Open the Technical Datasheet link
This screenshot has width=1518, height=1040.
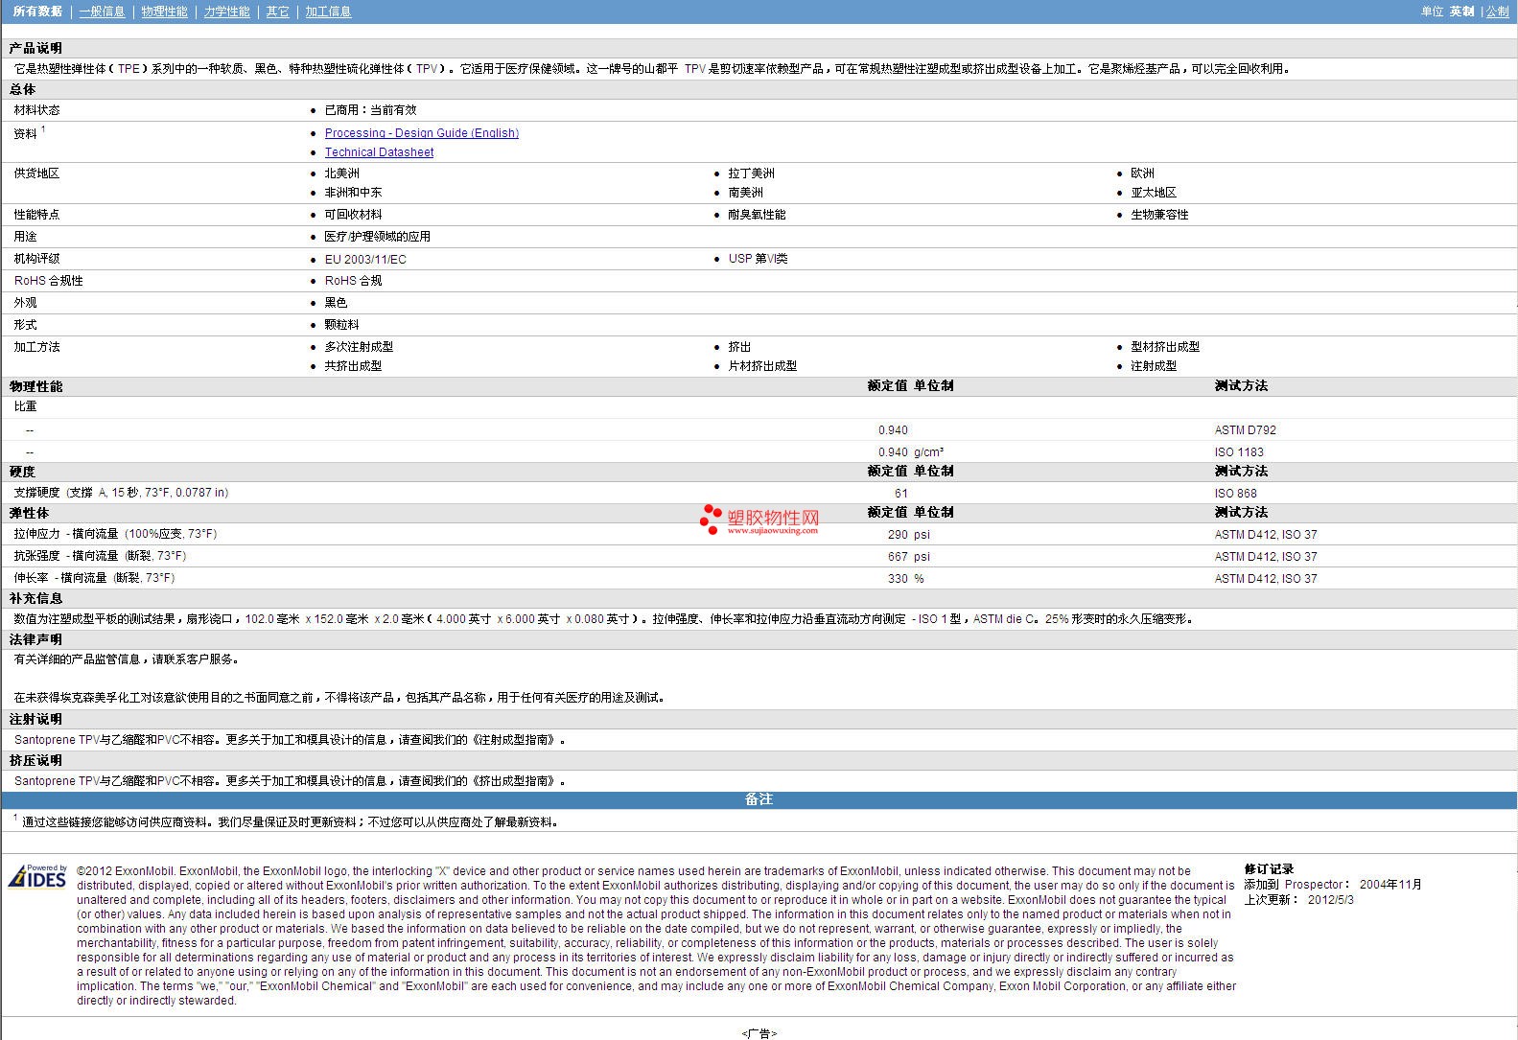379,152
